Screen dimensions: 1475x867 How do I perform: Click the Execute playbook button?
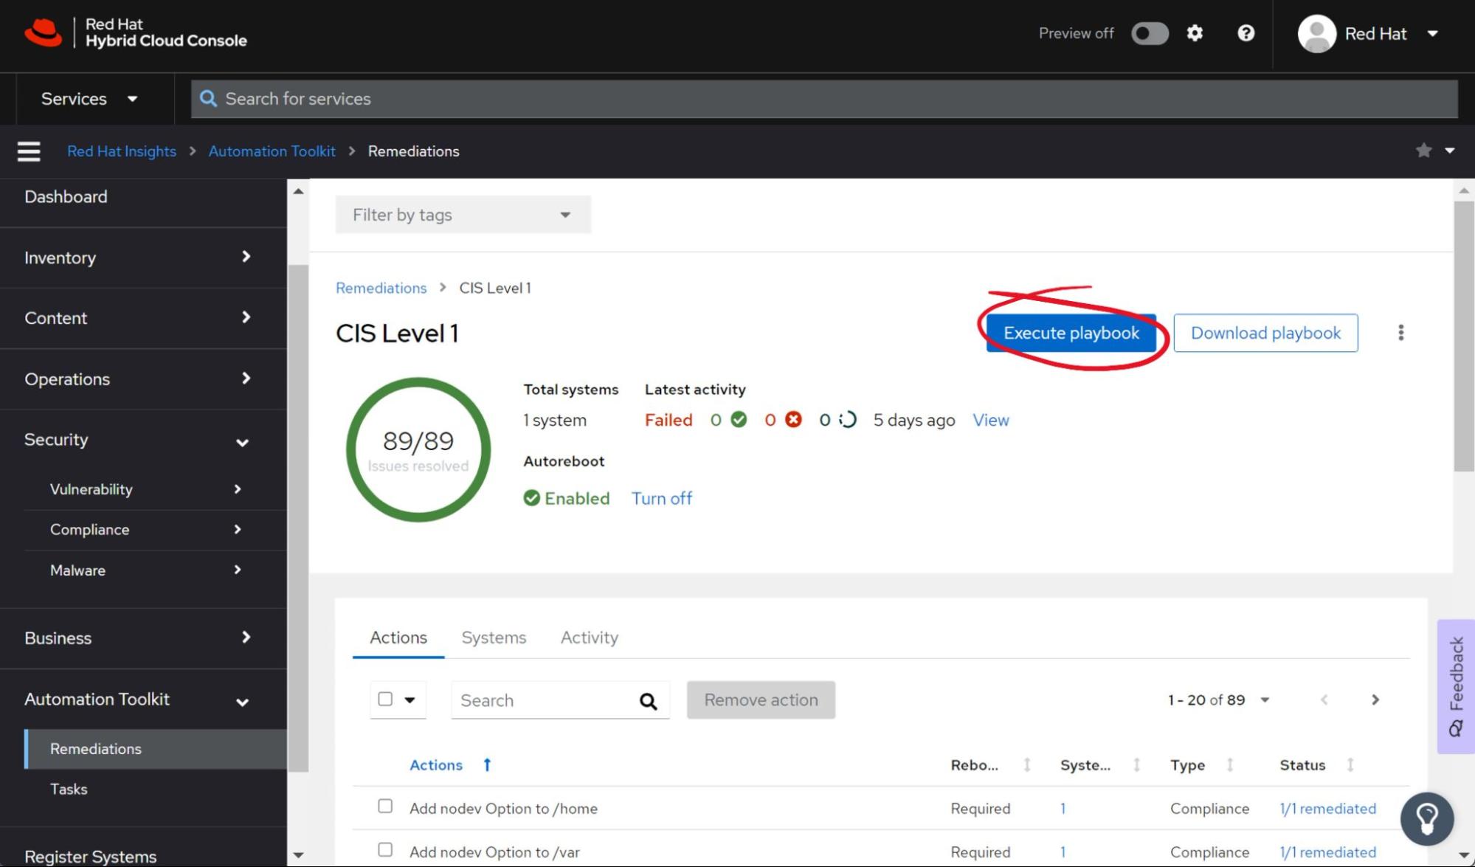point(1071,333)
